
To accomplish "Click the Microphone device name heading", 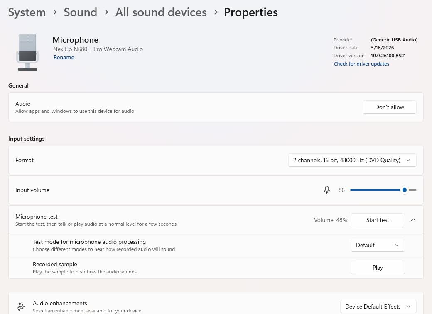I will pos(76,40).
